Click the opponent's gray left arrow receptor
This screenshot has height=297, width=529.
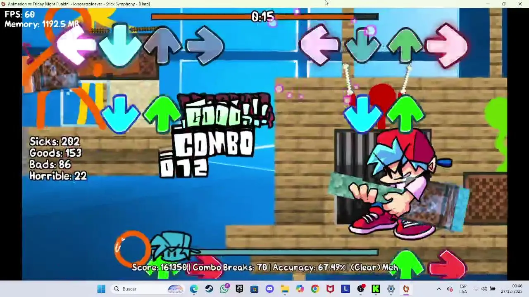coord(77,45)
